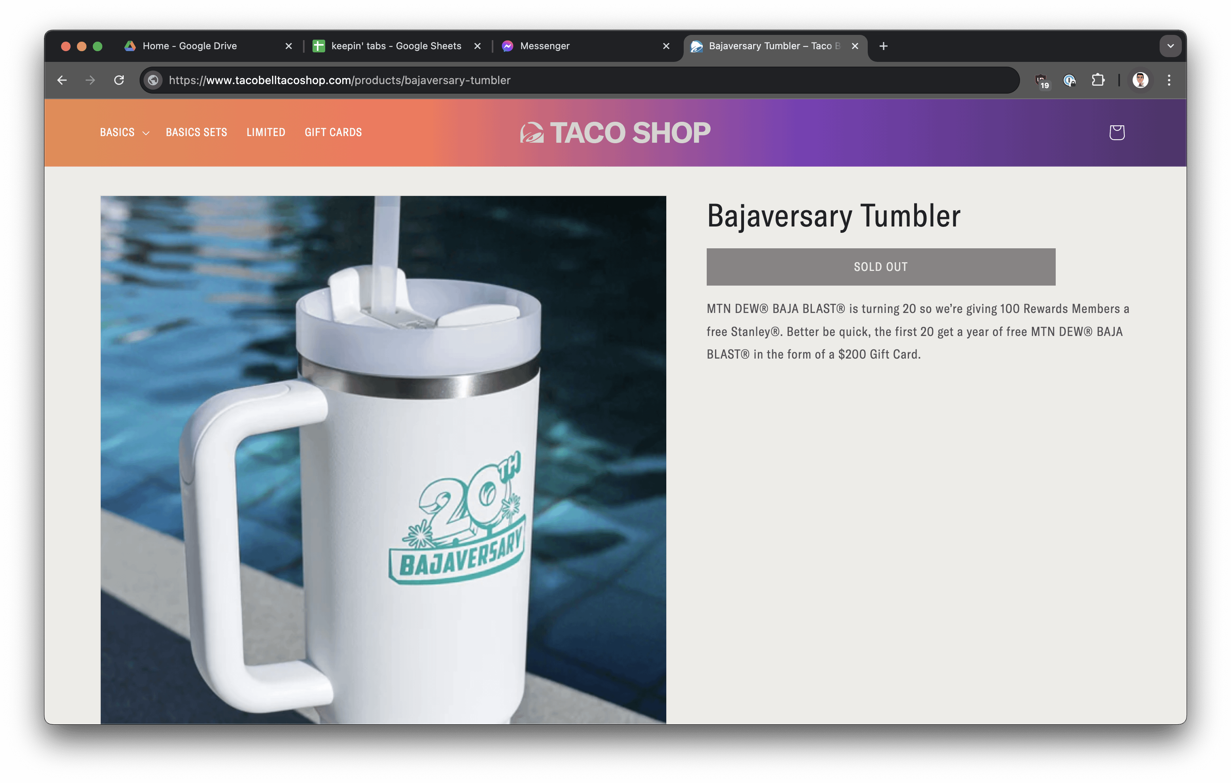1231x783 pixels.
Task: Click the Taco Shop bell logo
Action: click(x=532, y=133)
